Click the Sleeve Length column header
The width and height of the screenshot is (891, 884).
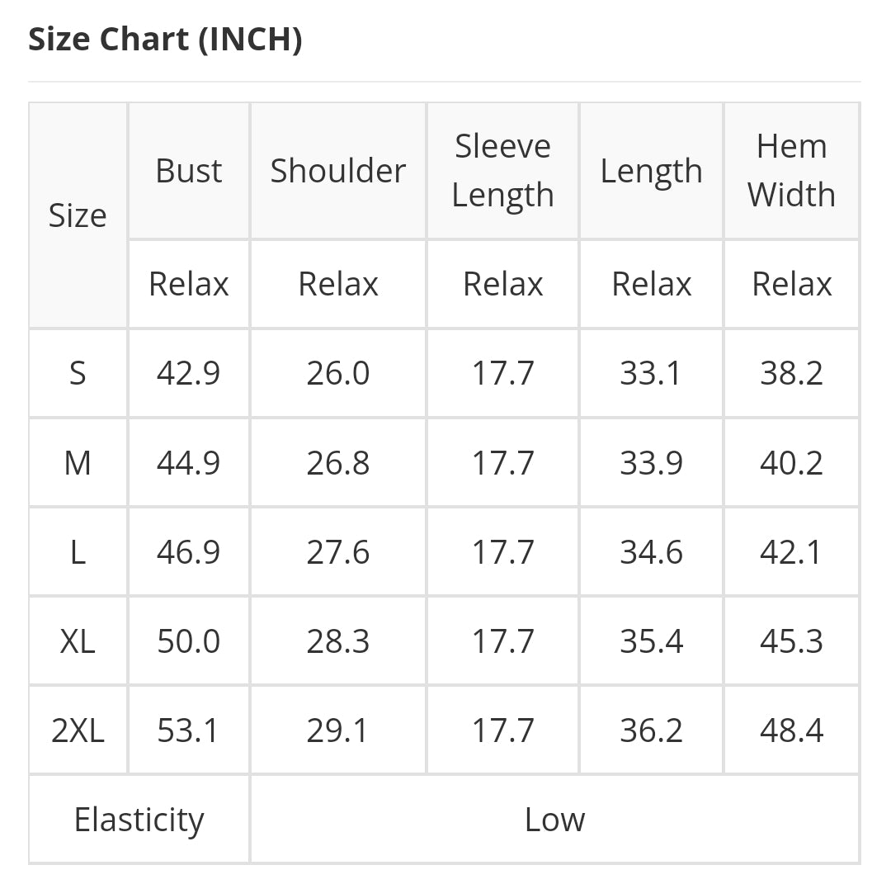(x=503, y=171)
